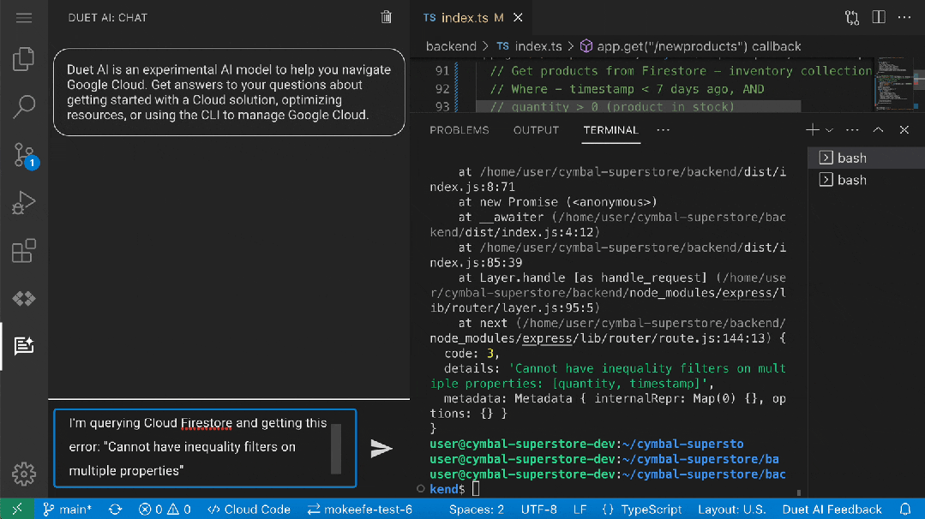Click code line 91 Firestore comment
Viewport: 925px width, 519px height.
(x=680, y=71)
